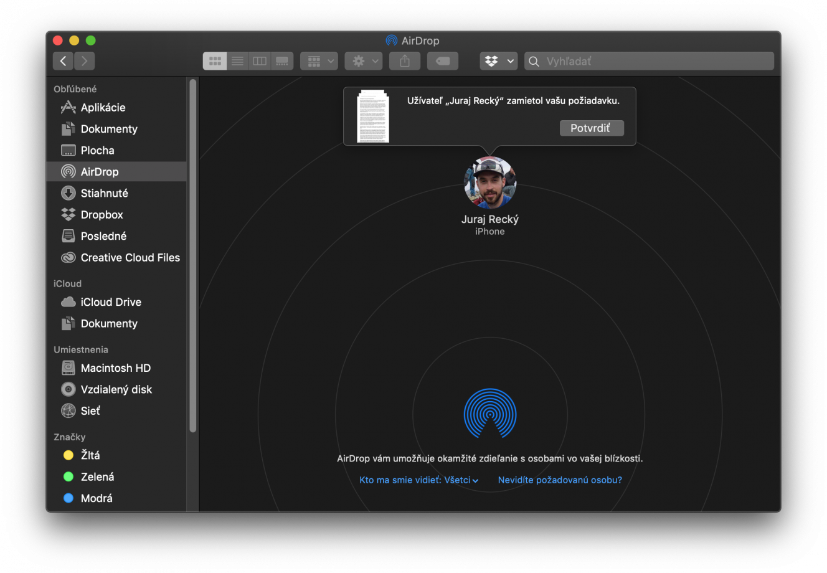Click the Creative Cloud Files icon

pos(68,257)
